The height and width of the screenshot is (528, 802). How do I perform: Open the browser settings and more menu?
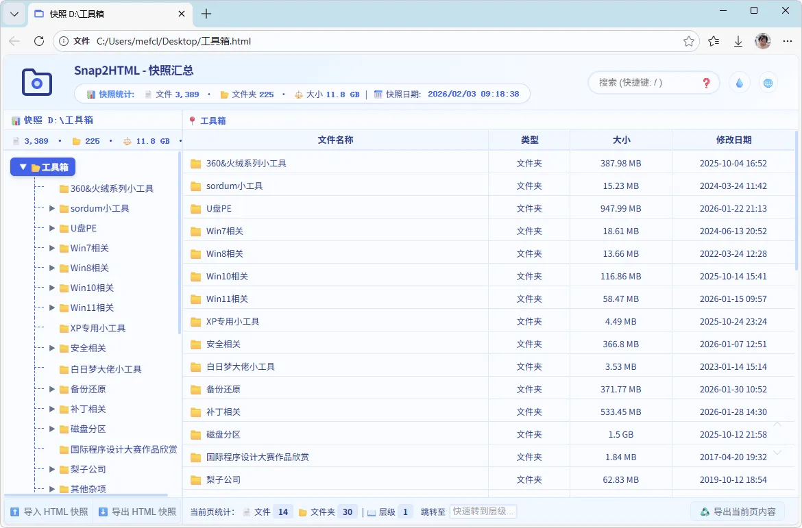coord(787,41)
